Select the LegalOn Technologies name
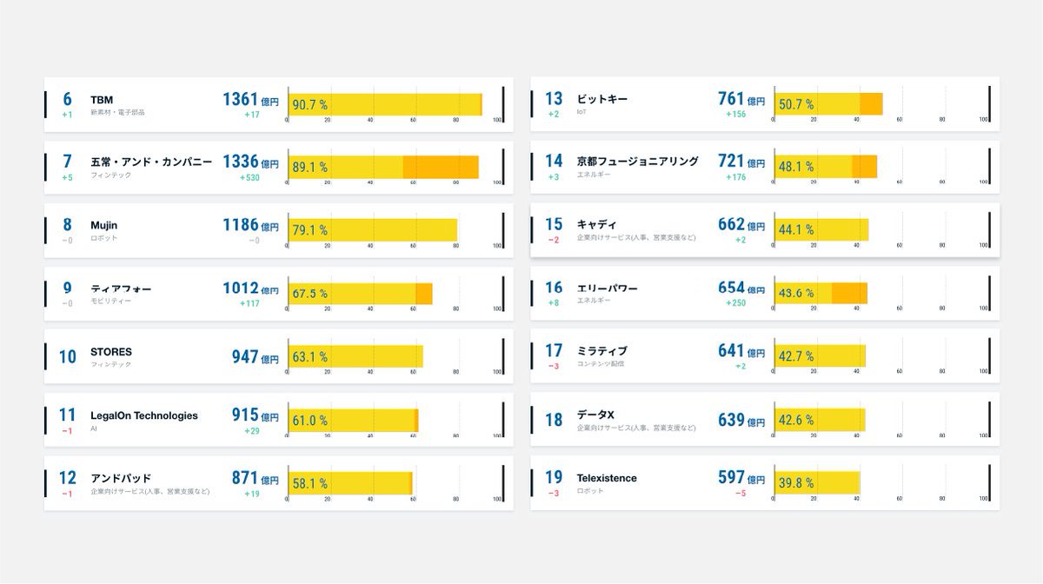The width and height of the screenshot is (1043, 584). (146, 415)
